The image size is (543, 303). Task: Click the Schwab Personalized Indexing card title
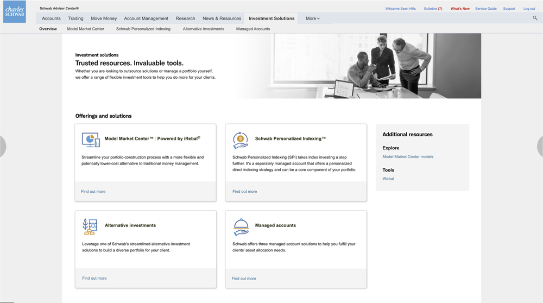click(291, 138)
